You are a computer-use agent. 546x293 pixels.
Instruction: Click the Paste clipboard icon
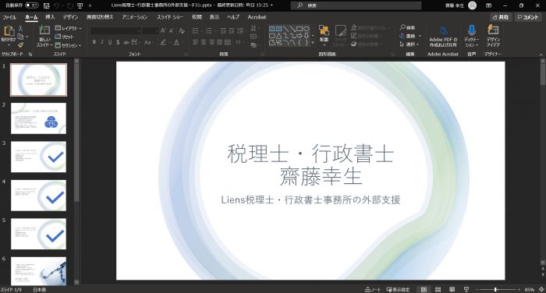tap(9, 31)
